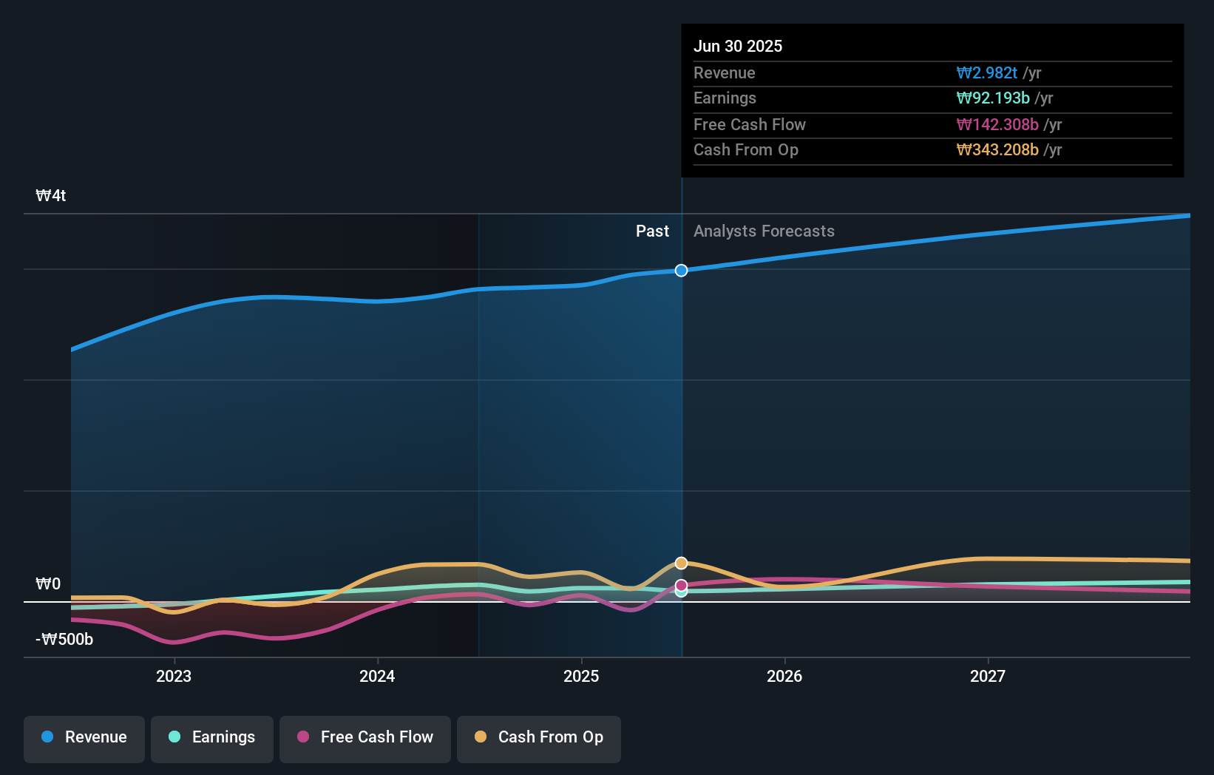The image size is (1214, 775).
Task: Toggle the Free Cash Flow legend dot
Action: [304, 737]
